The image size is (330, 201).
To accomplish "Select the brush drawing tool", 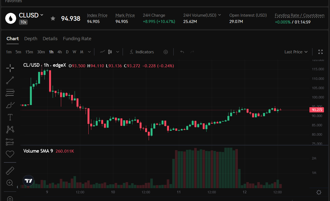I will click(10, 105).
